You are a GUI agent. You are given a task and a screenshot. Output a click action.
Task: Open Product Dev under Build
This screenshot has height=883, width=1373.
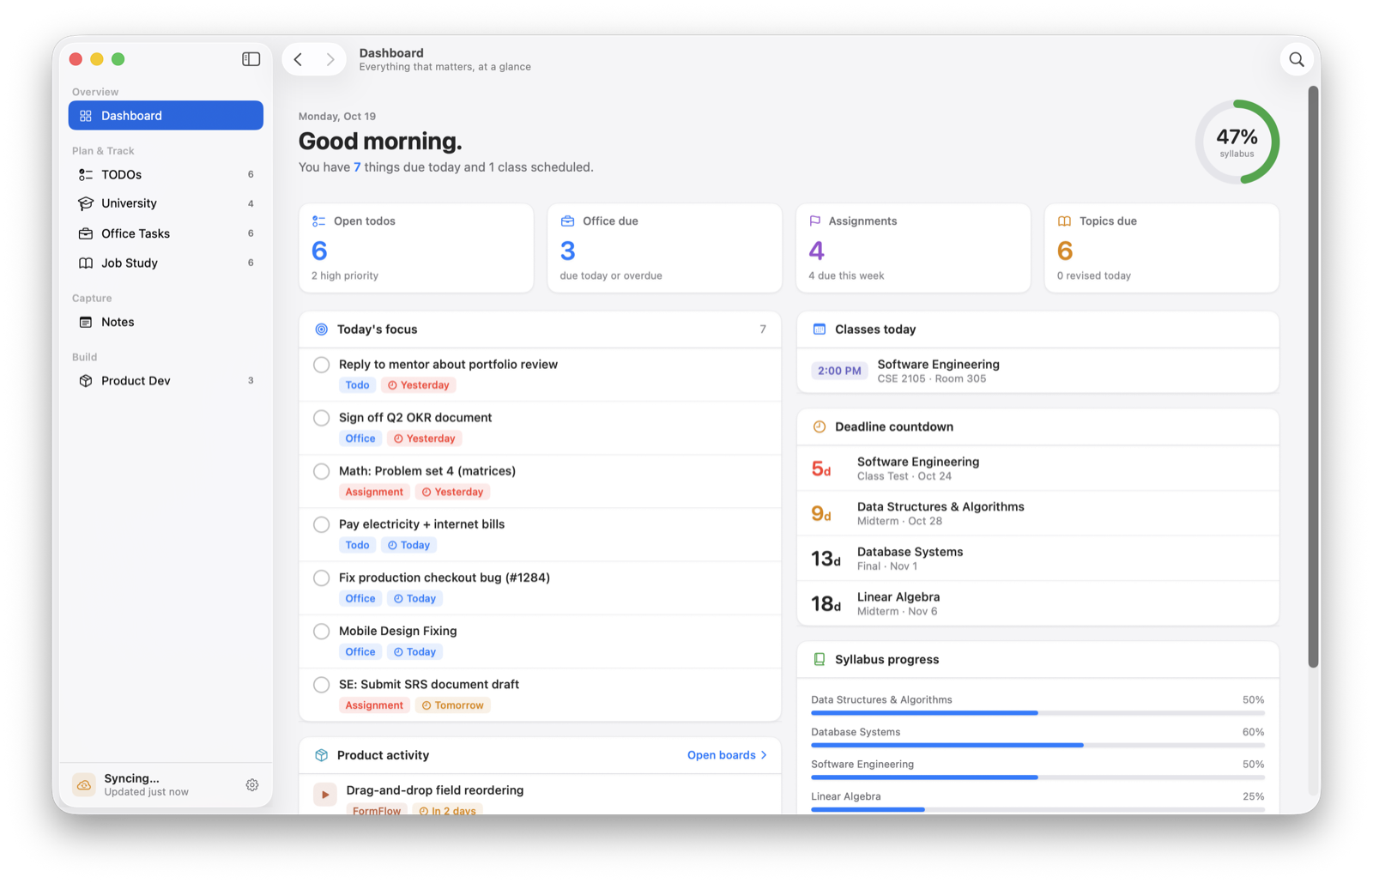click(166, 381)
